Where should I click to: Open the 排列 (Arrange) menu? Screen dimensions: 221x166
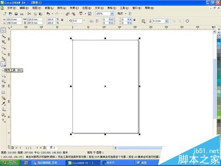tap(61, 8)
